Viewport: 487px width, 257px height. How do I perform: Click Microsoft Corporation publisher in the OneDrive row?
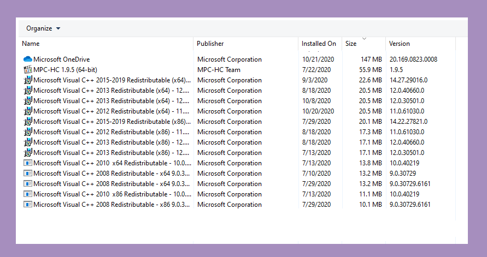230,59
